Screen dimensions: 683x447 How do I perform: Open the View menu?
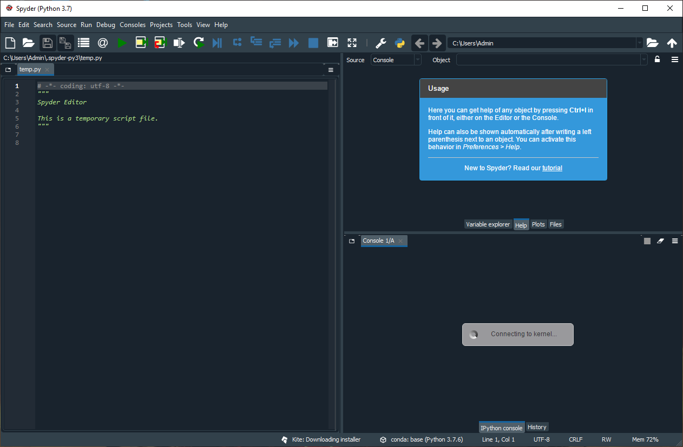click(x=203, y=24)
